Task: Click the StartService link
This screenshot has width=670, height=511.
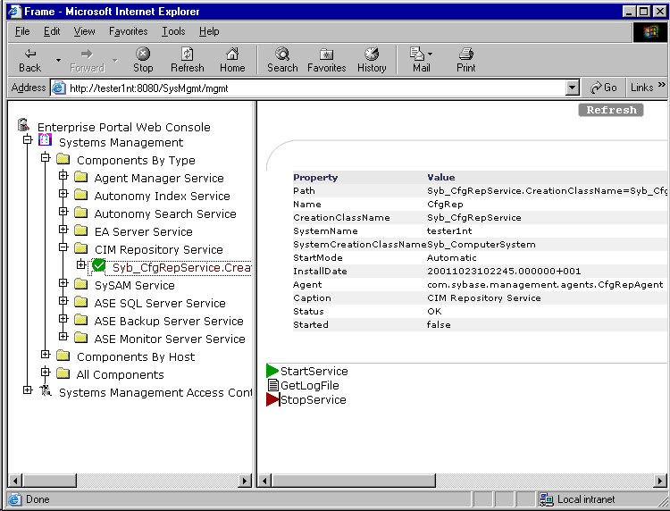Action: click(314, 371)
